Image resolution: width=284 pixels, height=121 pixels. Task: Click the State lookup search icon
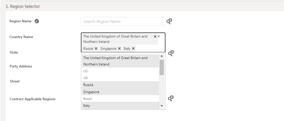(171, 53)
